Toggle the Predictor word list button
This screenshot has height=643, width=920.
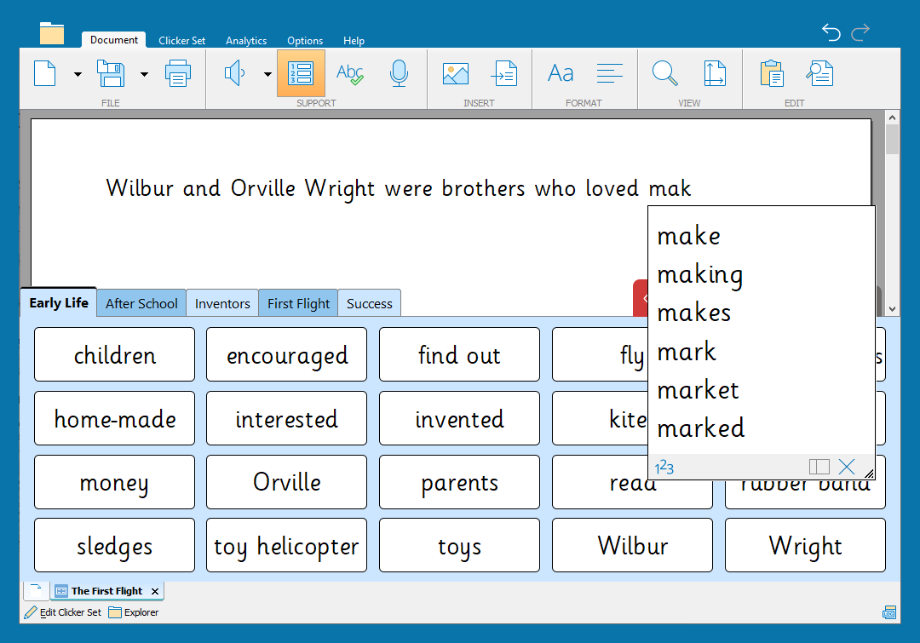(x=301, y=73)
